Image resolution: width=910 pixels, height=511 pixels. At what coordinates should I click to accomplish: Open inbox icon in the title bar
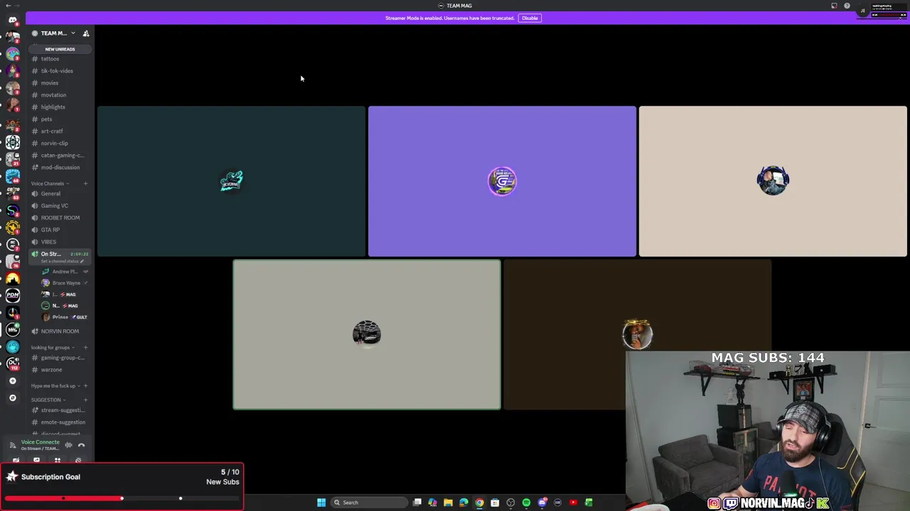[x=834, y=6]
